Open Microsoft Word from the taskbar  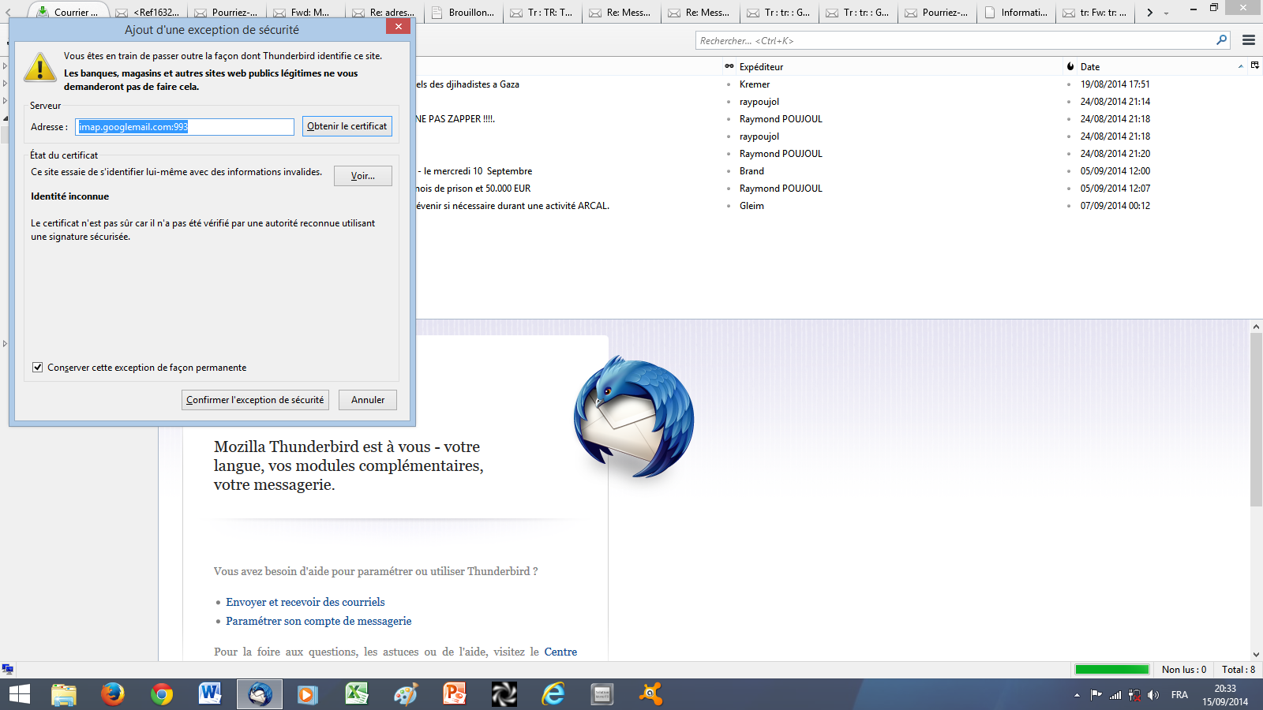pyautogui.click(x=210, y=694)
